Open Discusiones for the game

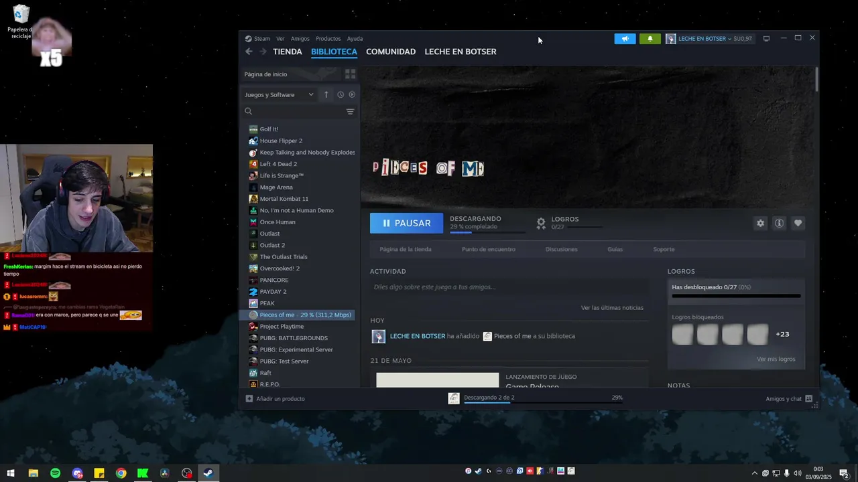point(561,250)
